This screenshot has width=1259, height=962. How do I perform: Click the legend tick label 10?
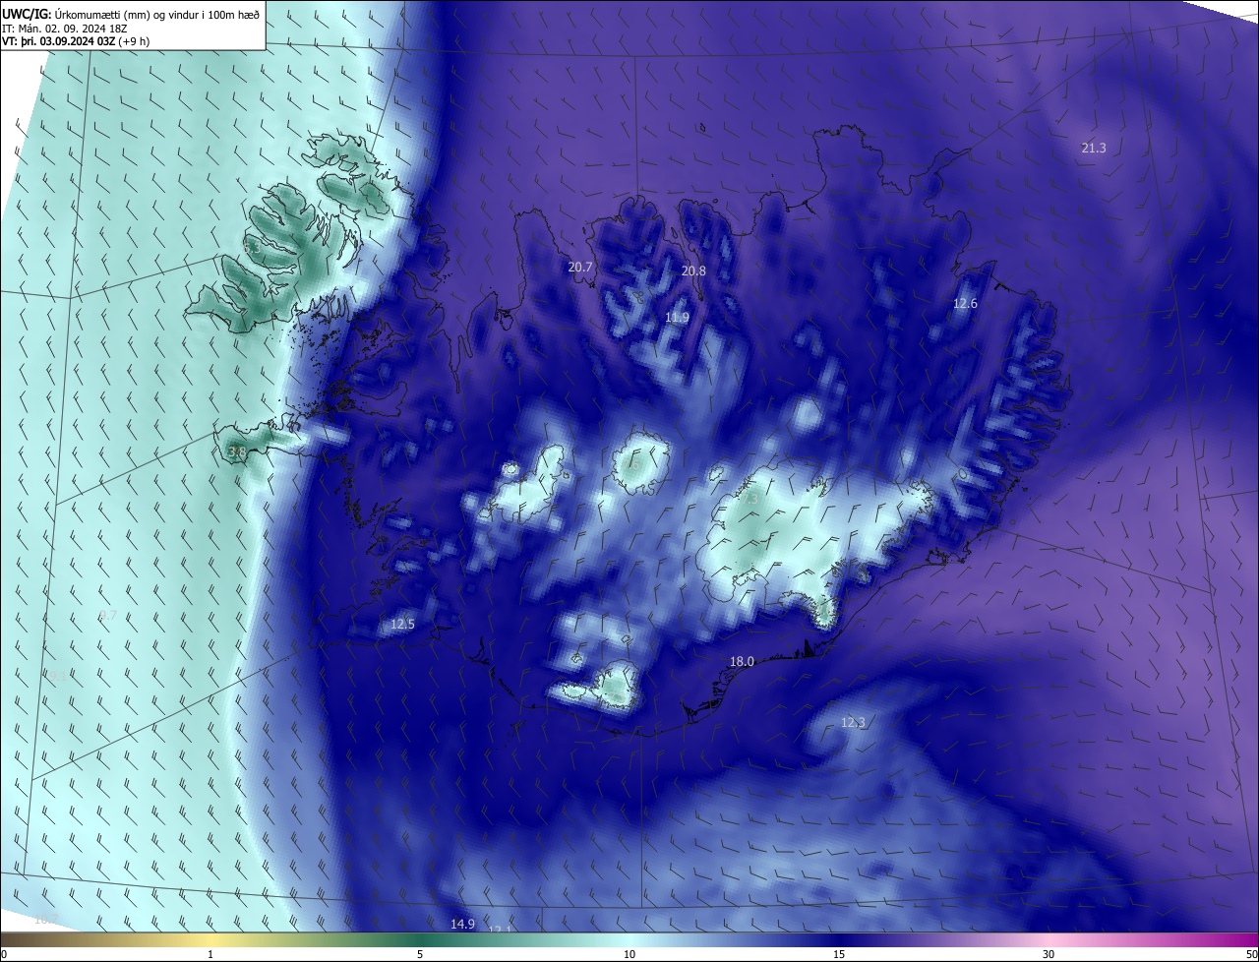[629, 954]
